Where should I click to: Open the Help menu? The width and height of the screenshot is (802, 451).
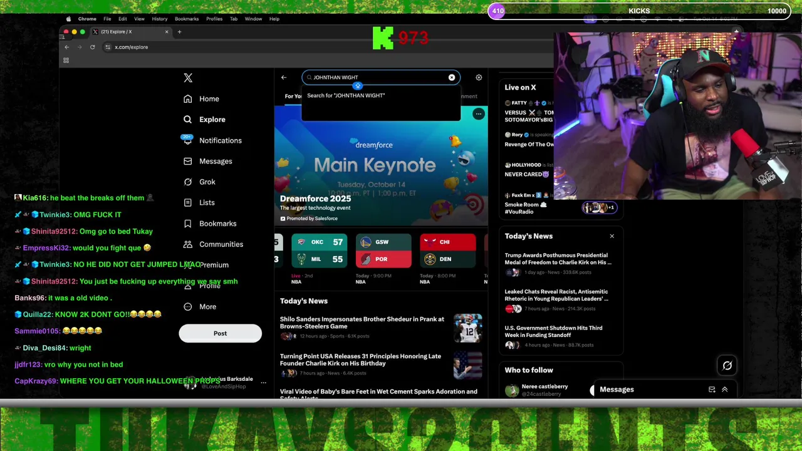click(x=274, y=19)
